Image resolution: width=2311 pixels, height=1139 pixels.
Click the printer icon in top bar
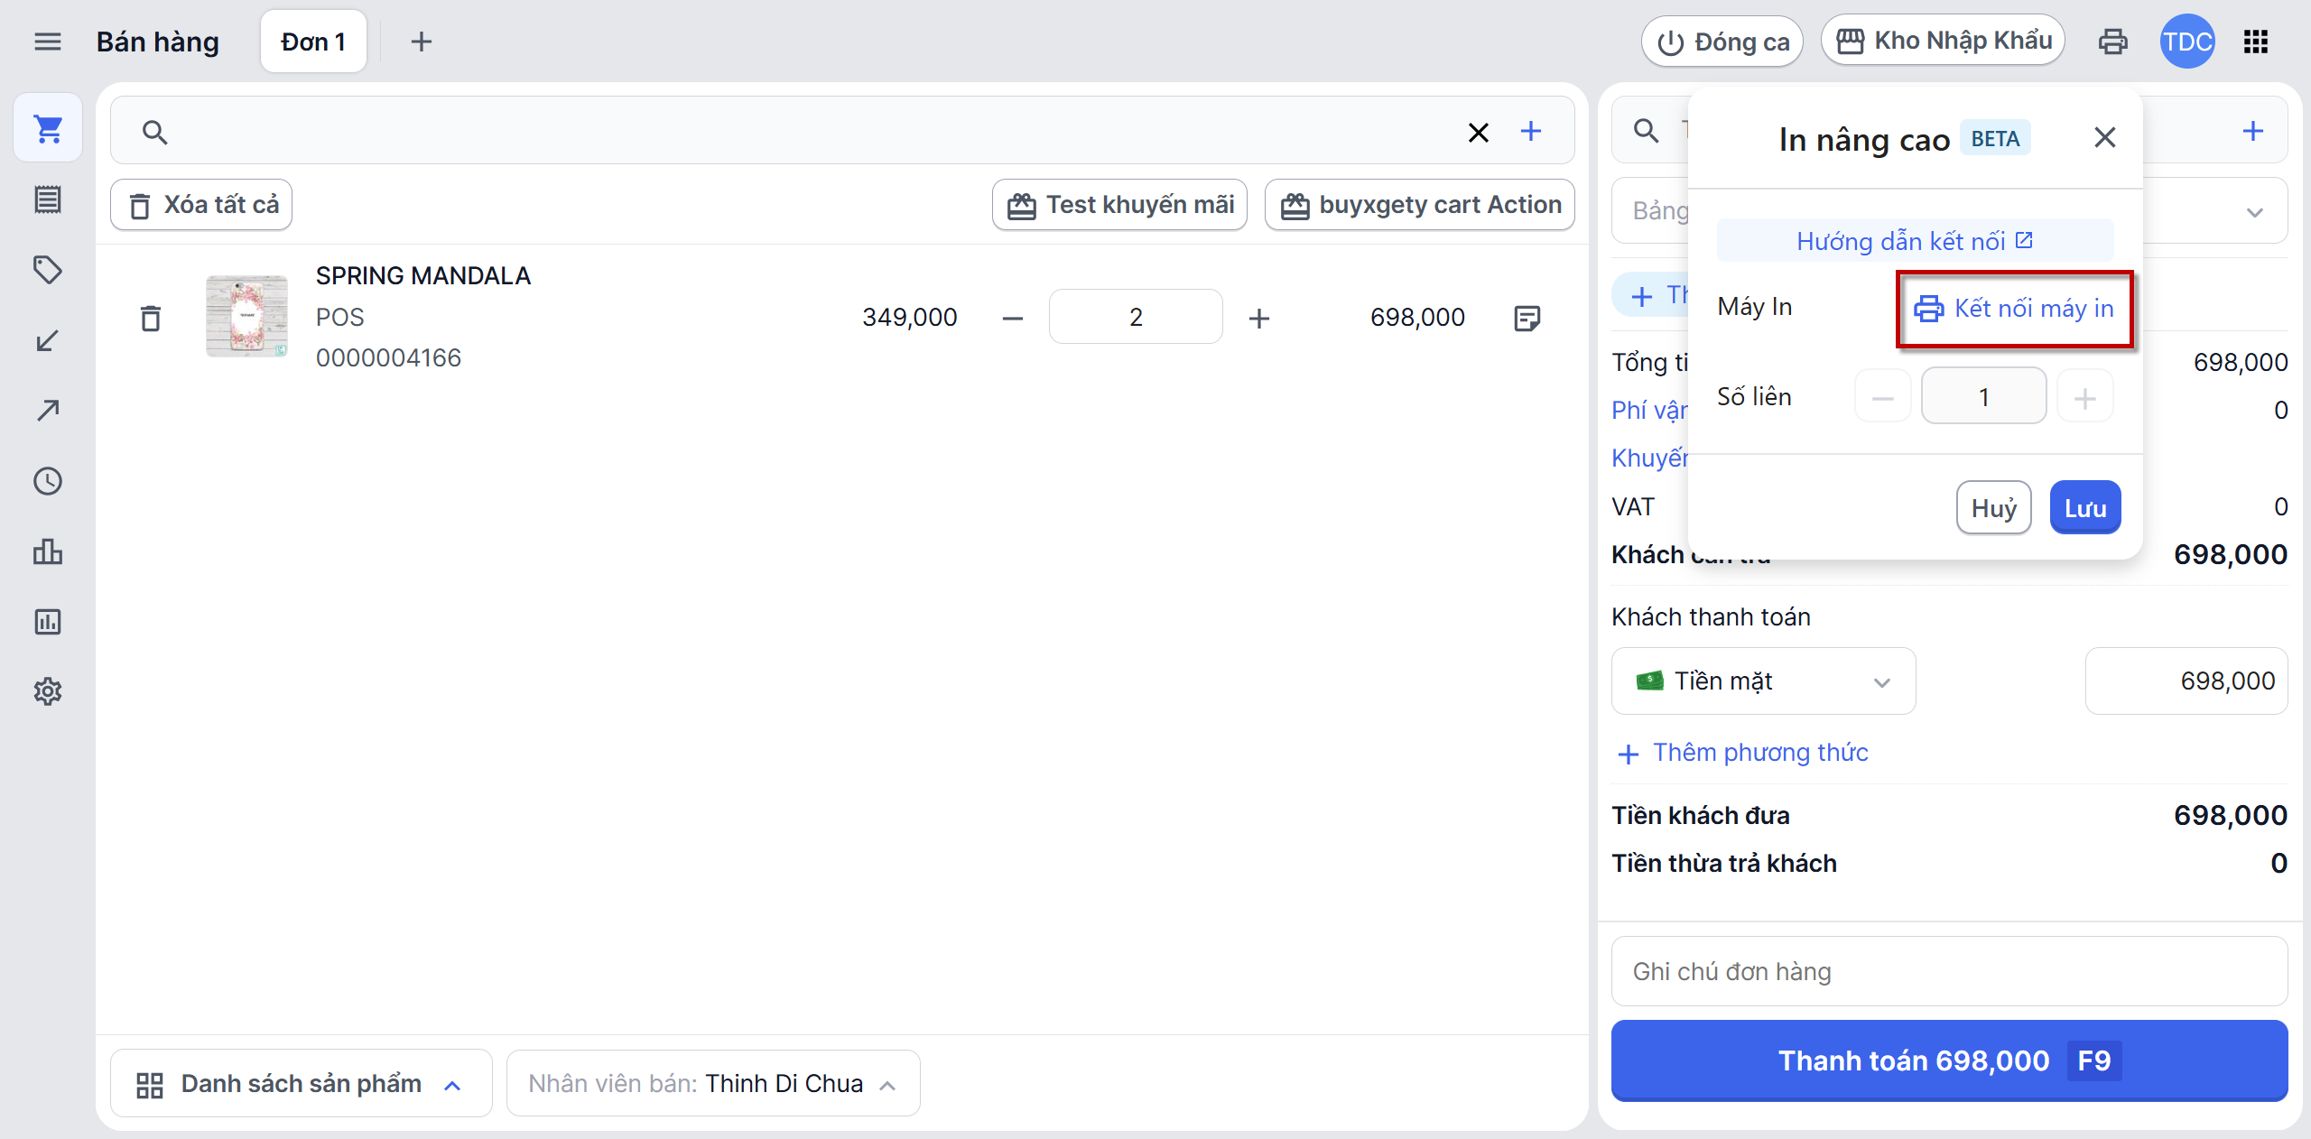coord(2112,42)
